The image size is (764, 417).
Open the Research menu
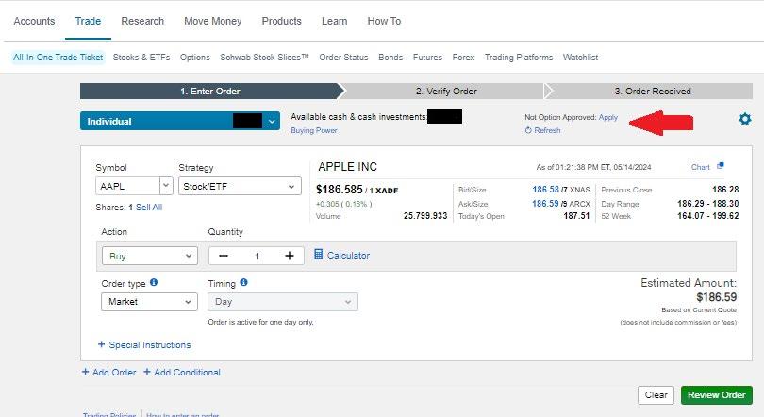(142, 21)
